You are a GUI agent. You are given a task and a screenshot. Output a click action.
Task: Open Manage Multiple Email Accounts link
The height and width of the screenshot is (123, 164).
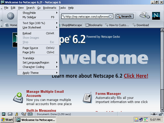coord(45,94)
